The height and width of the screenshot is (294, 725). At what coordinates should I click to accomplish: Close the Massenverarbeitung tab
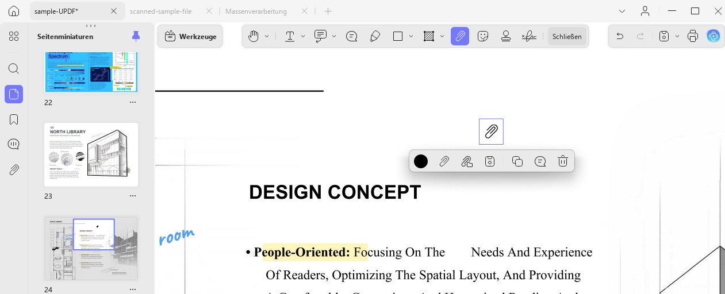(305, 11)
